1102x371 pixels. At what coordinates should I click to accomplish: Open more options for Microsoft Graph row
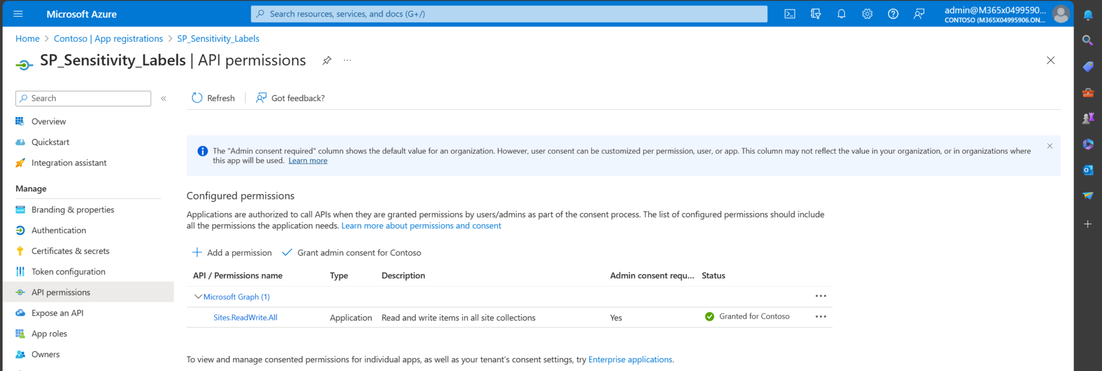[x=821, y=296]
